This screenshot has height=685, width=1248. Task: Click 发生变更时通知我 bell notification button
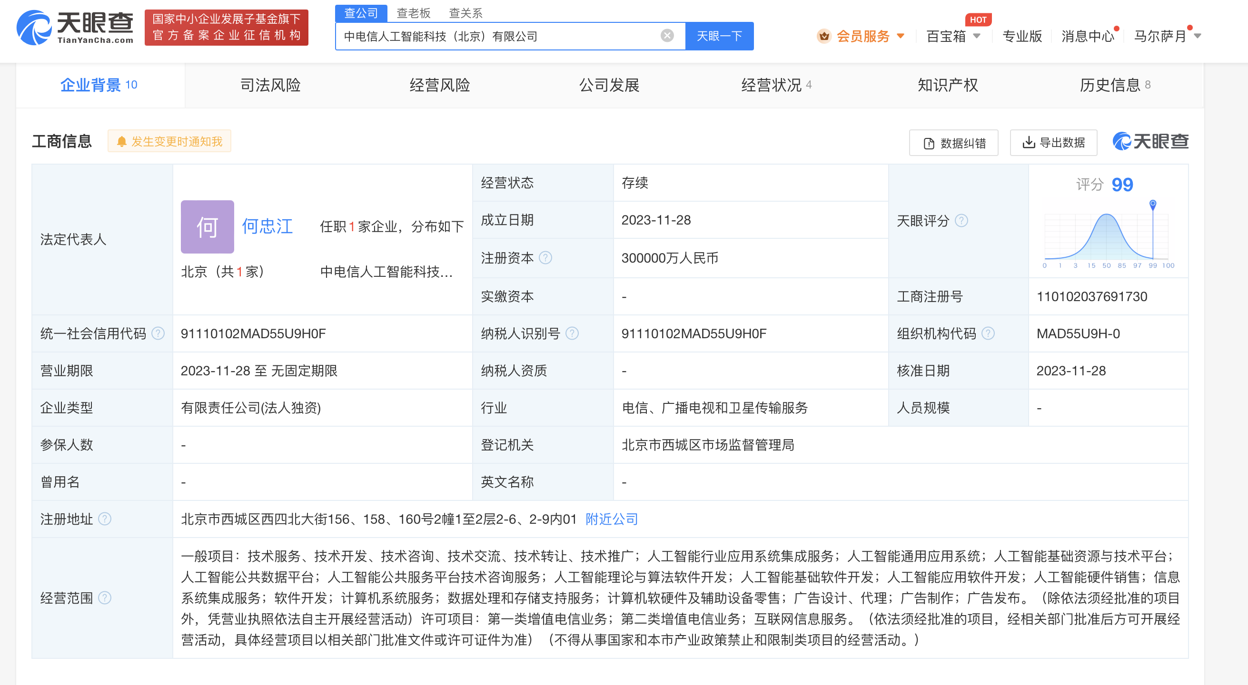169,141
